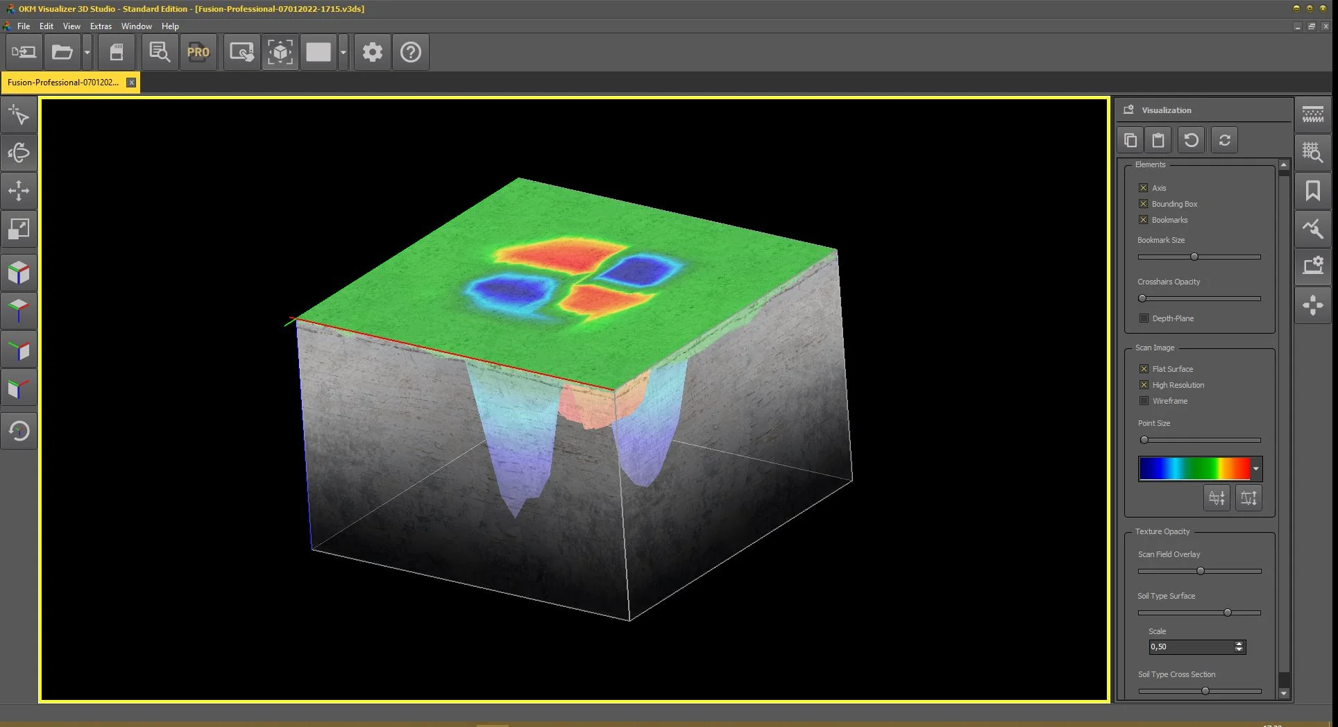Screen dimensions: 1338x727
Task: Open the dropdown arrow beside background color
Action: (x=343, y=52)
